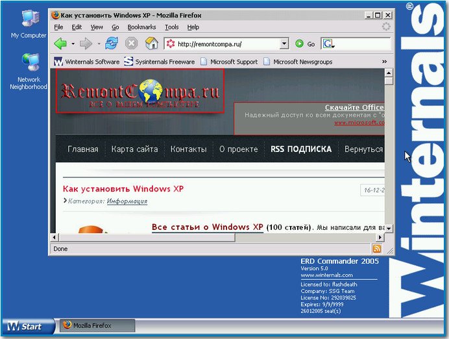Open the Help menu

click(193, 27)
